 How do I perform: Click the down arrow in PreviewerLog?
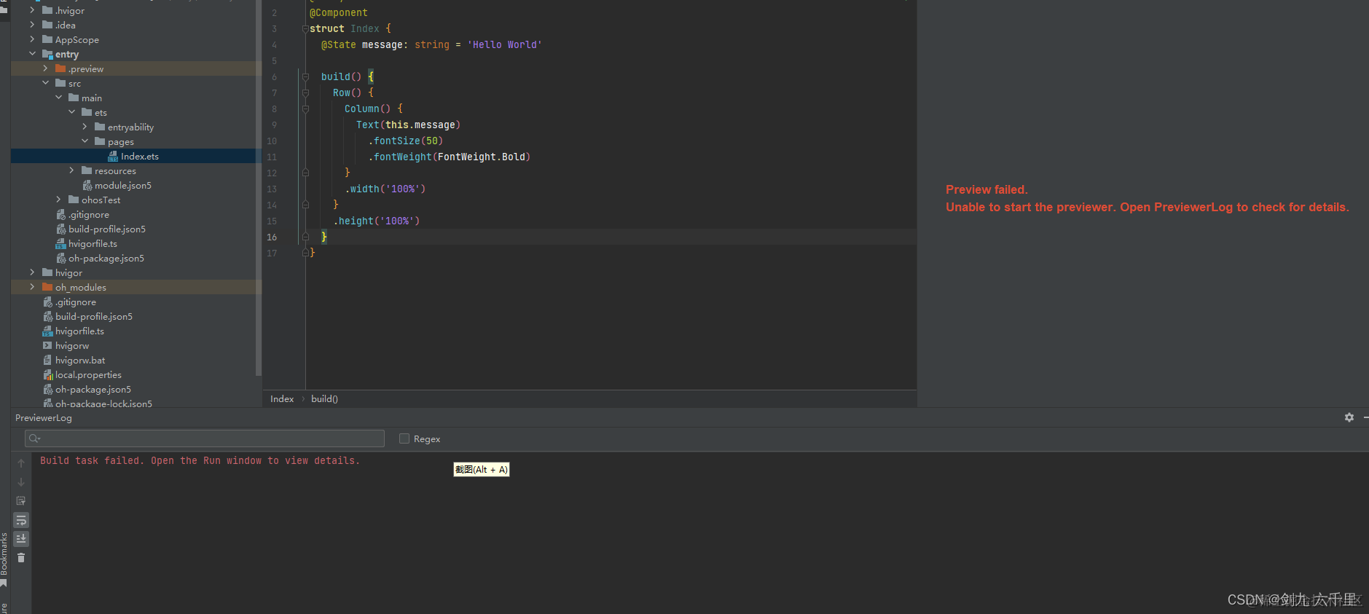(21, 482)
